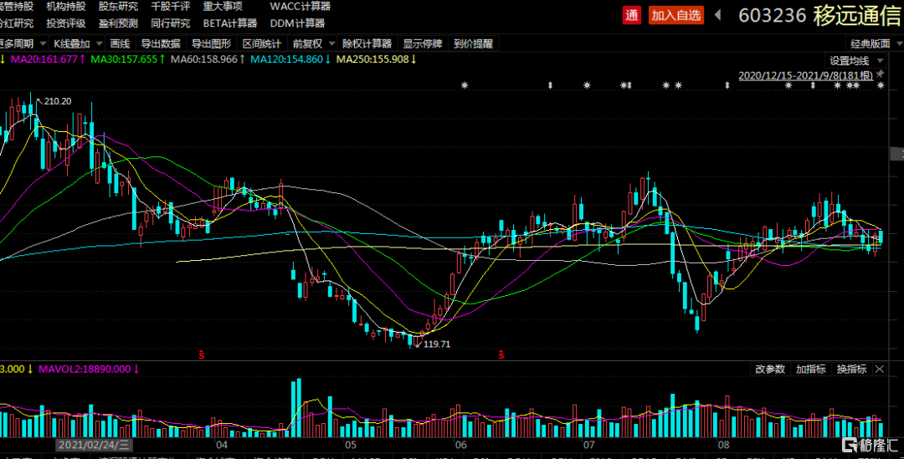Select 盈利预测 in the menu
904x459 pixels.
click(118, 23)
